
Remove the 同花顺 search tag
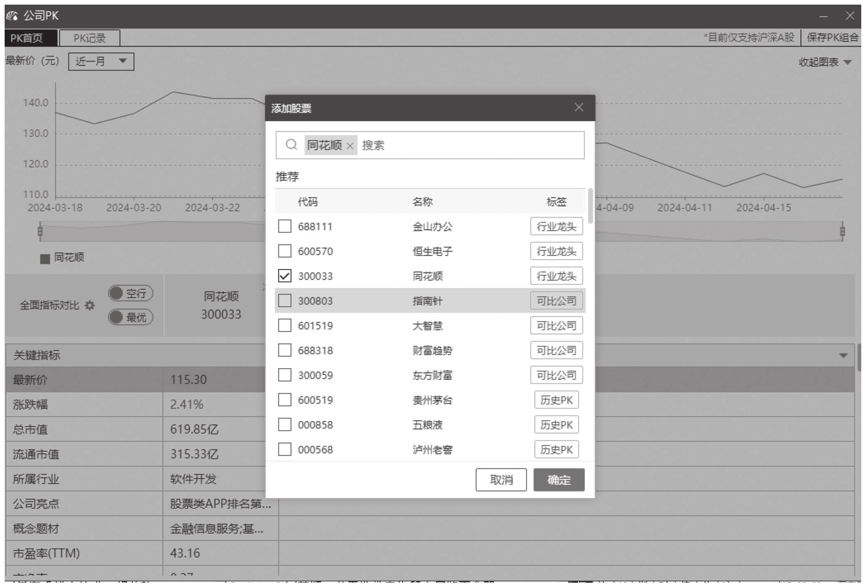(x=349, y=146)
